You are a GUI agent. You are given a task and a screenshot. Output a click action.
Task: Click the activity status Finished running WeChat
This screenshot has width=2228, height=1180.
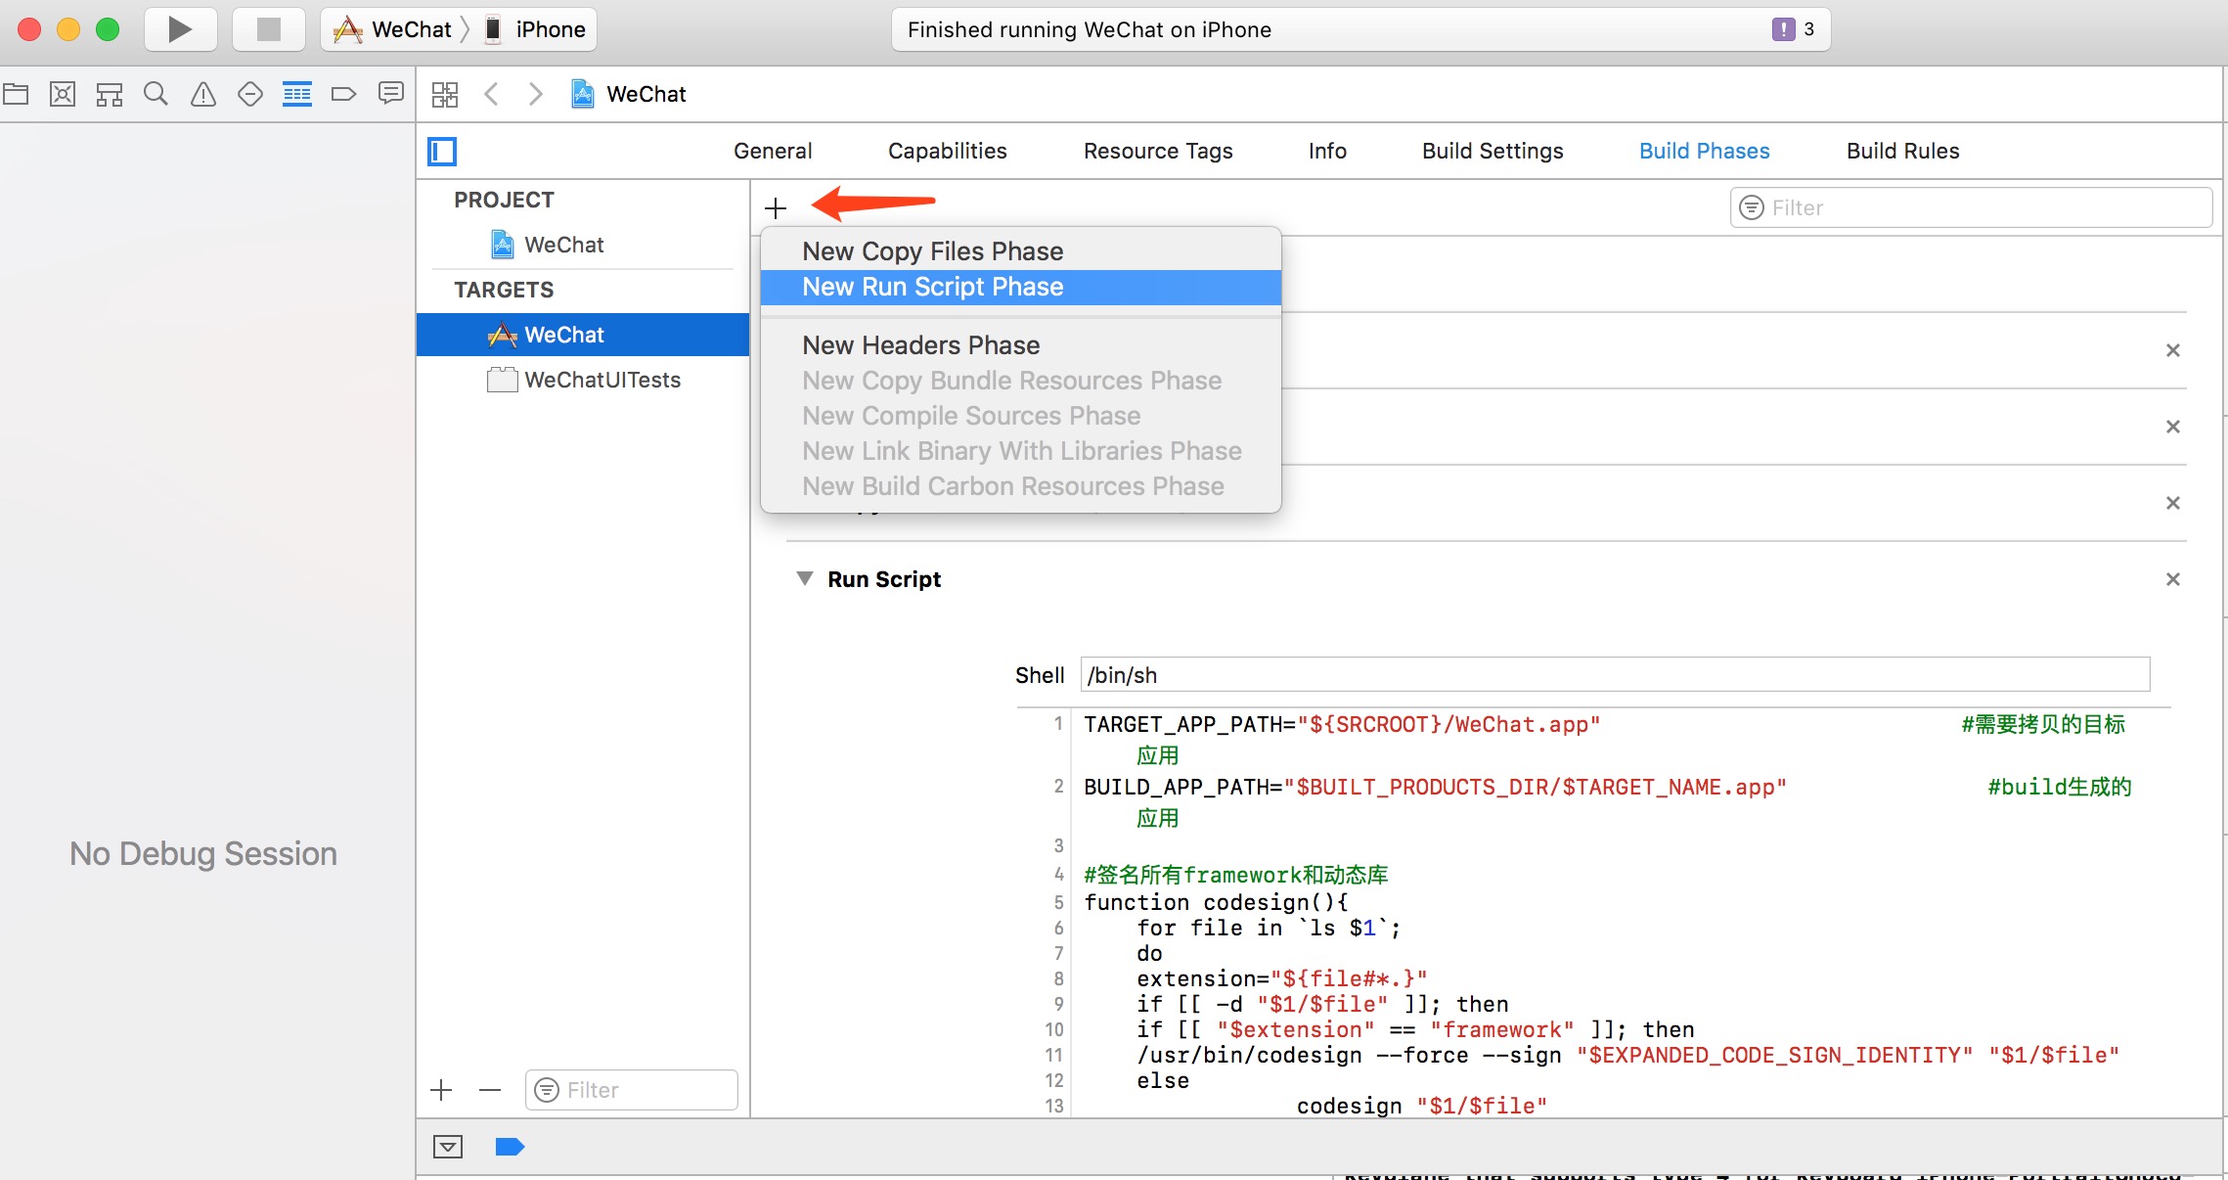1090,29
